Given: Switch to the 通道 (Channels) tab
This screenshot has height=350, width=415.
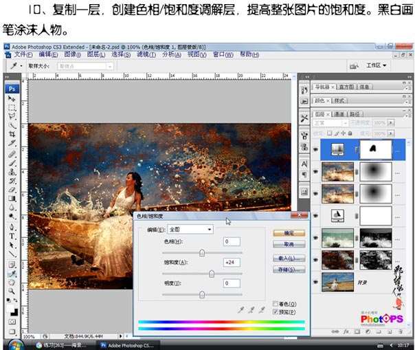Looking at the screenshot, I should click(x=340, y=113).
